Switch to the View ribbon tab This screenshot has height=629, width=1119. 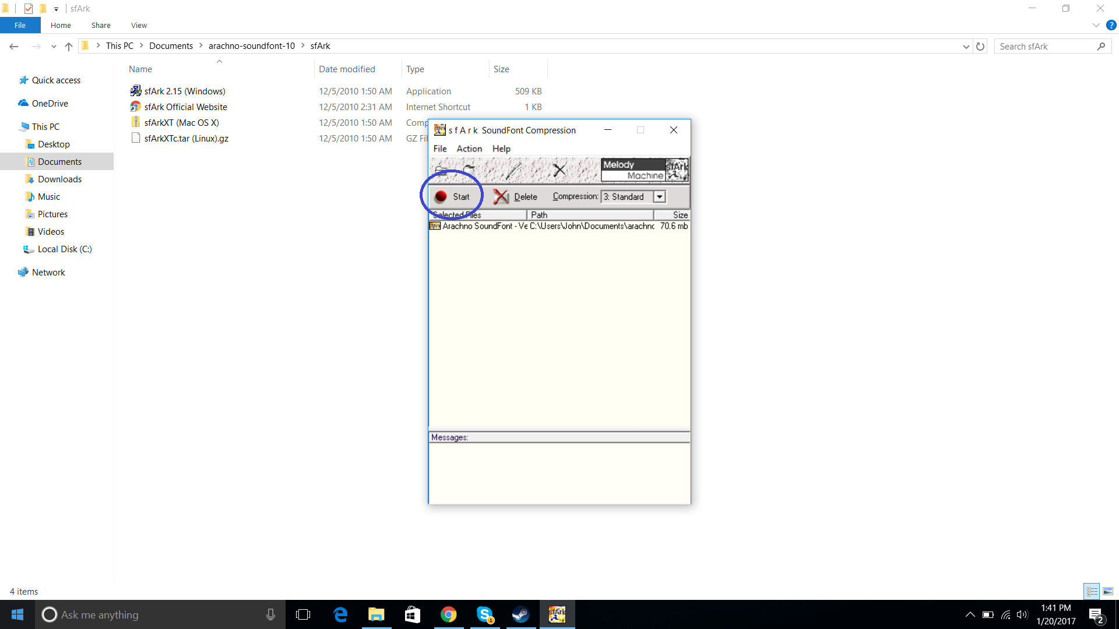coord(139,25)
